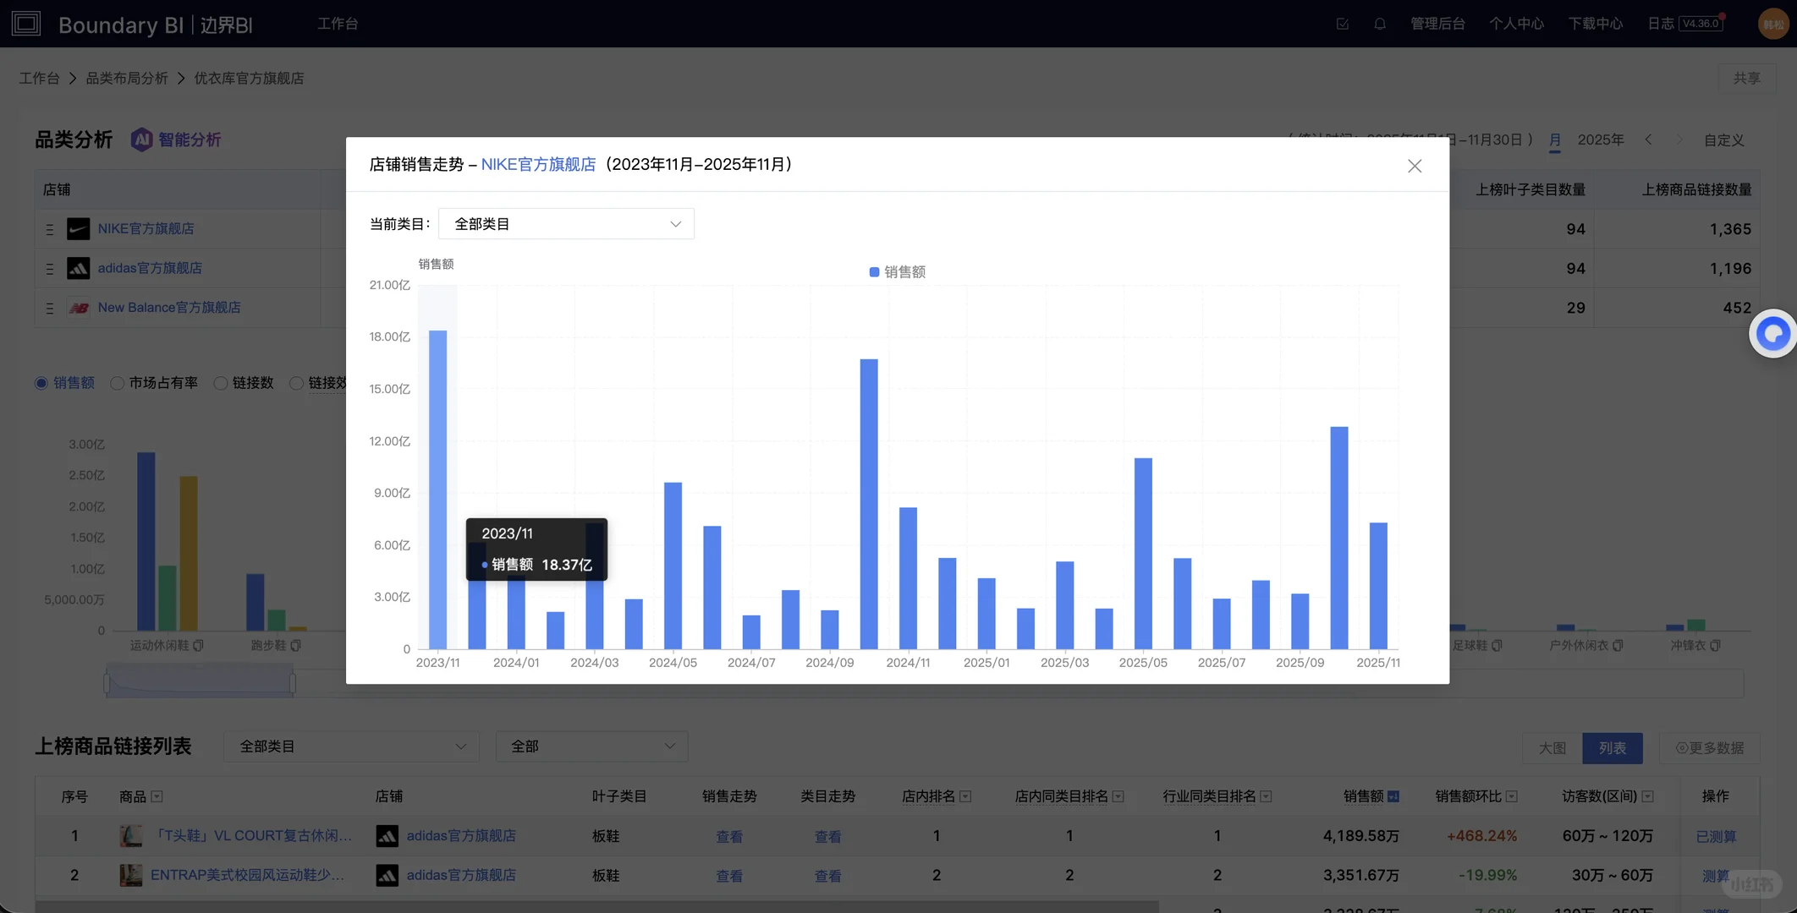The image size is (1797, 913).
Task: Click the 共享 button
Action: click(x=1746, y=78)
